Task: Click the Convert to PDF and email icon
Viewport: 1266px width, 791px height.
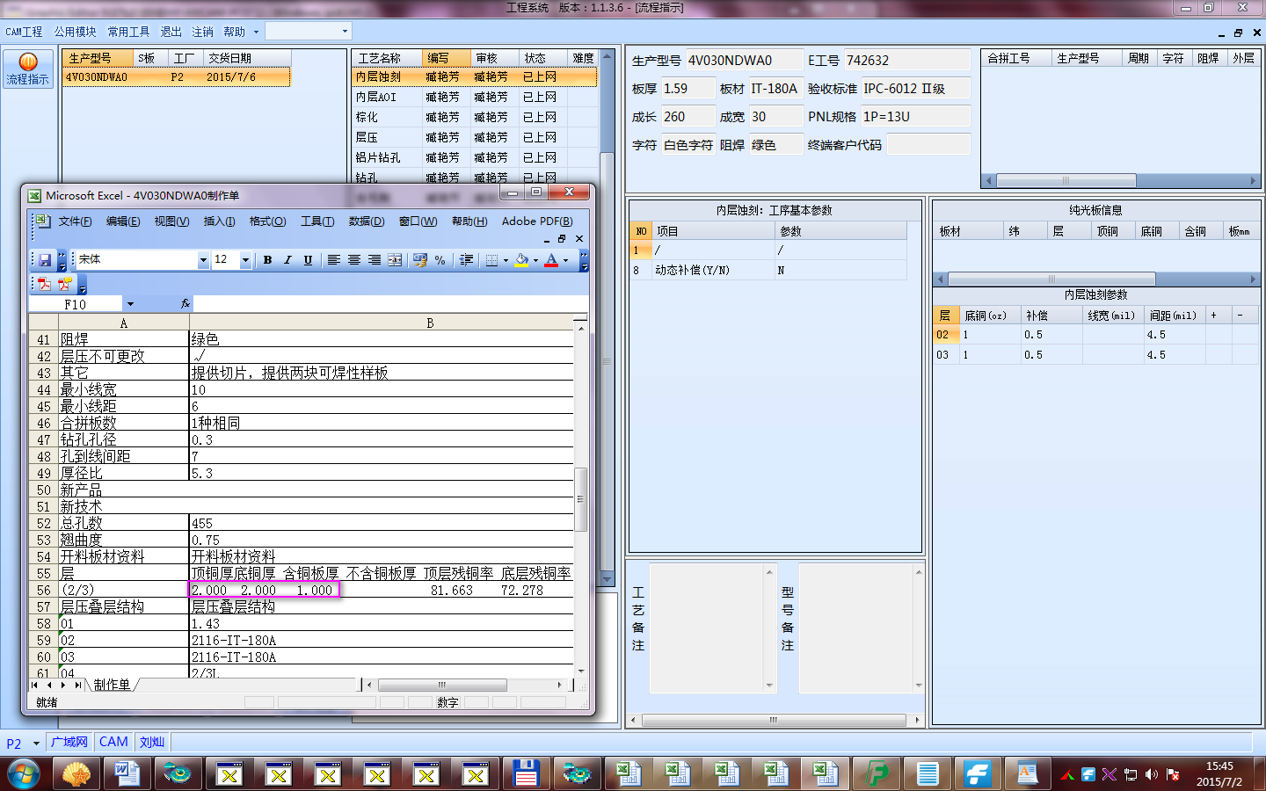Action: [64, 284]
